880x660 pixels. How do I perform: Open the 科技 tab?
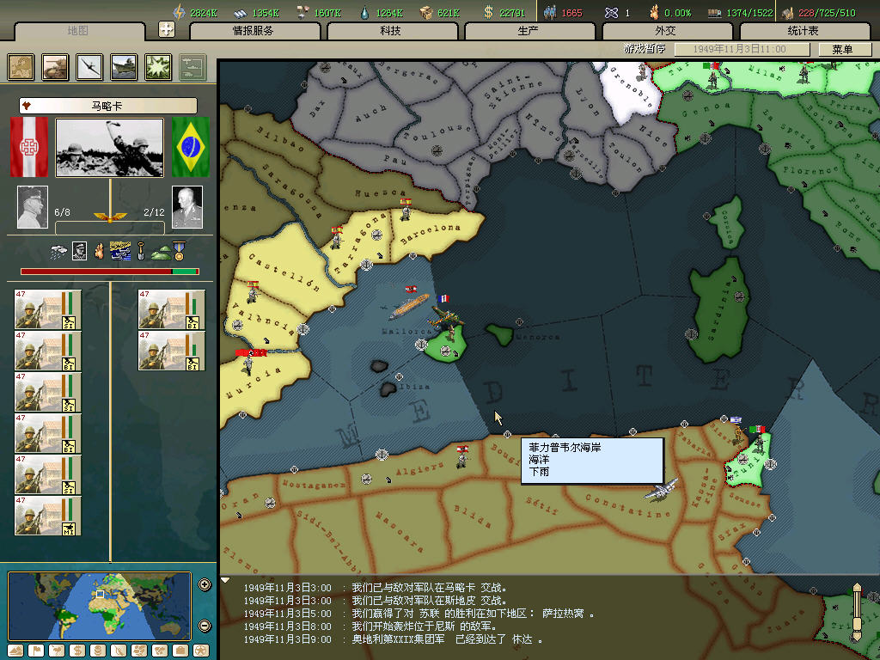point(391,30)
